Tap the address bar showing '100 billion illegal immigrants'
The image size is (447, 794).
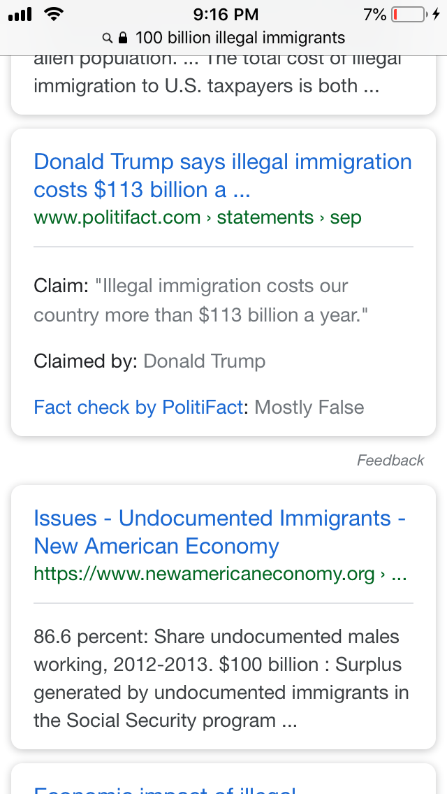[223, 38]
